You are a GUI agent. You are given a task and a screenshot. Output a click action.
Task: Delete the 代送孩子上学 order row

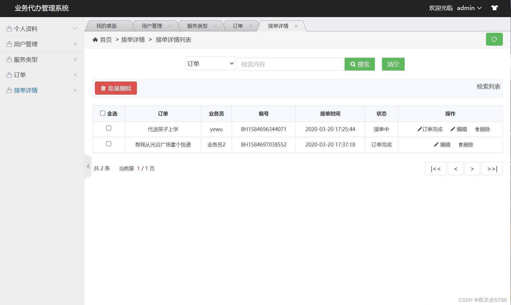(x=482, y=129)
